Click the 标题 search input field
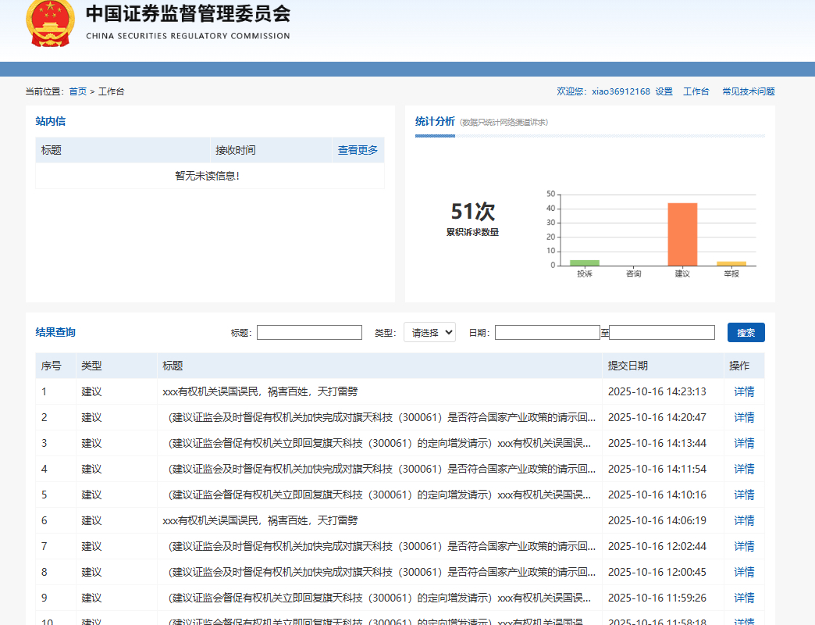Image resolution: width=815 pixels, height=625 pixels. coord(309,332)
